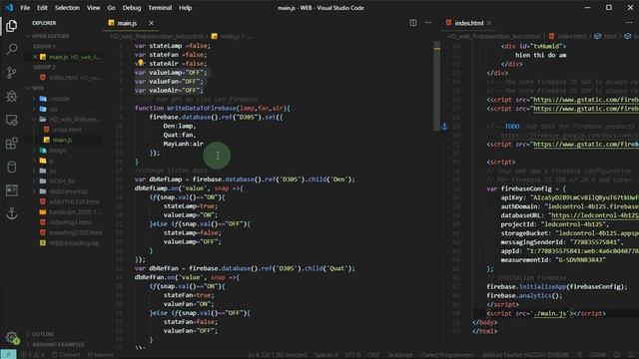639x359 pixels.
Task: Expand the WebServerDip folder
Action: (63, 191)
